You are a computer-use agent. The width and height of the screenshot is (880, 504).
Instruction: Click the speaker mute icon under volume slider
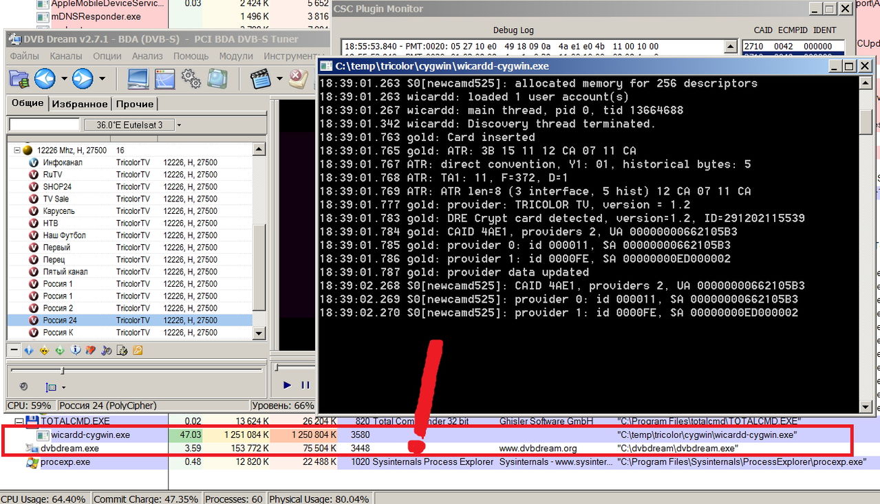click(24, 387)
